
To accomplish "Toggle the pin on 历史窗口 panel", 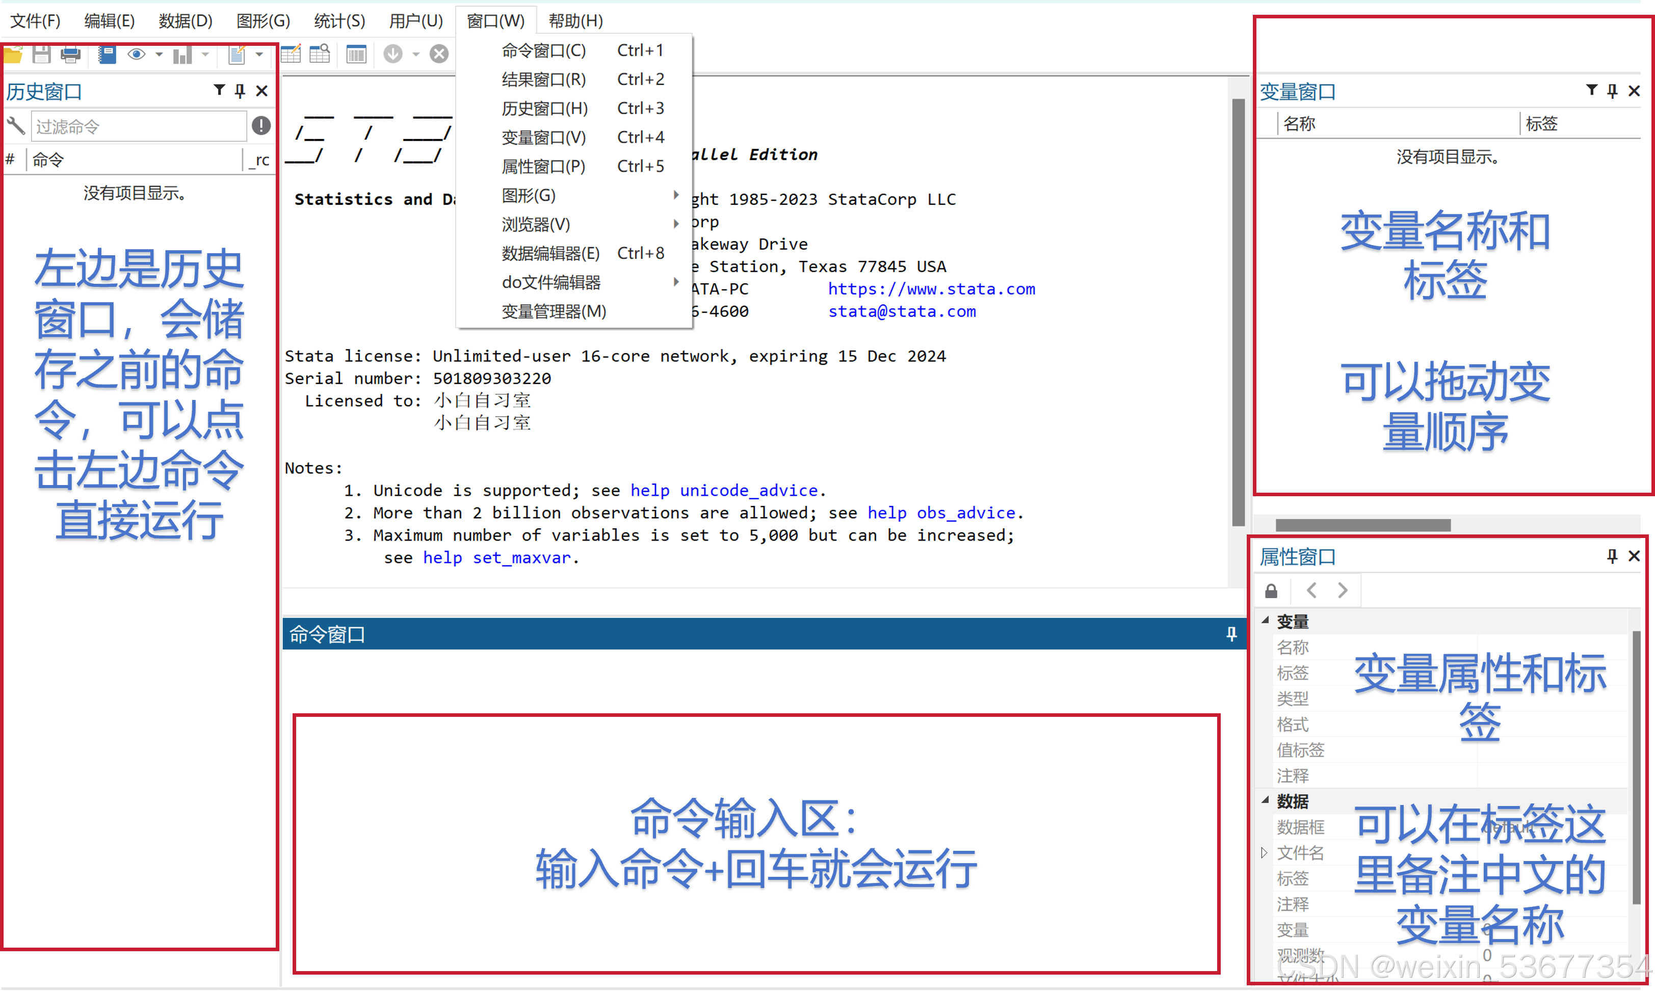I will 240,90.
